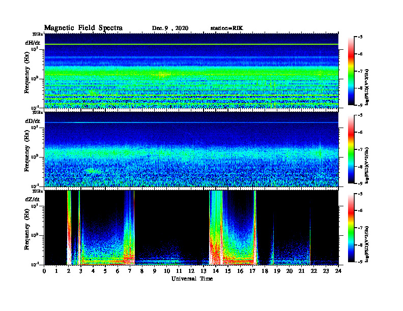
Task: Click hour tick label "15" on time axis
Action: point(228,271)
